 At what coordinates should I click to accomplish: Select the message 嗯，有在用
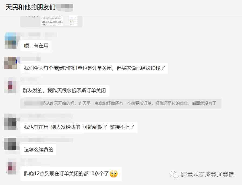pos(36,46)
